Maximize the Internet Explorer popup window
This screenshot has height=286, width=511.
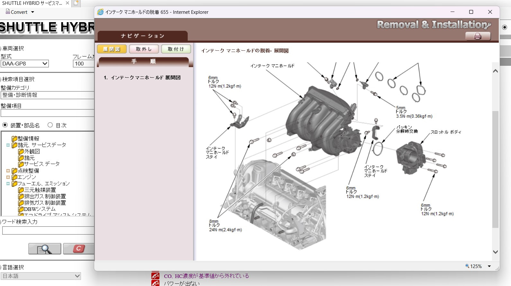pyautogui.click(x=471, y=12)
